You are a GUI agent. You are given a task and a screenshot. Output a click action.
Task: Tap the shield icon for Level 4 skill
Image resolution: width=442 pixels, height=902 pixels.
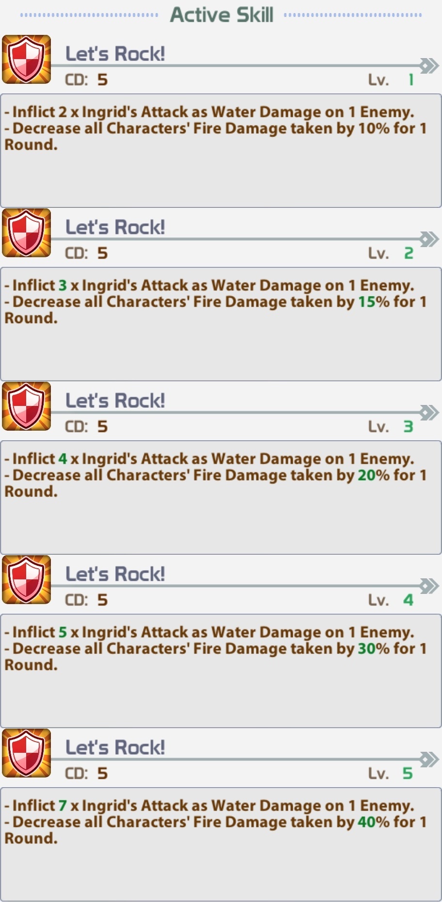tap(27, 580)
